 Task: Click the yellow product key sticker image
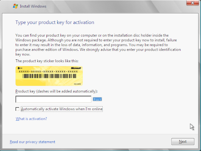pos(49,76)
